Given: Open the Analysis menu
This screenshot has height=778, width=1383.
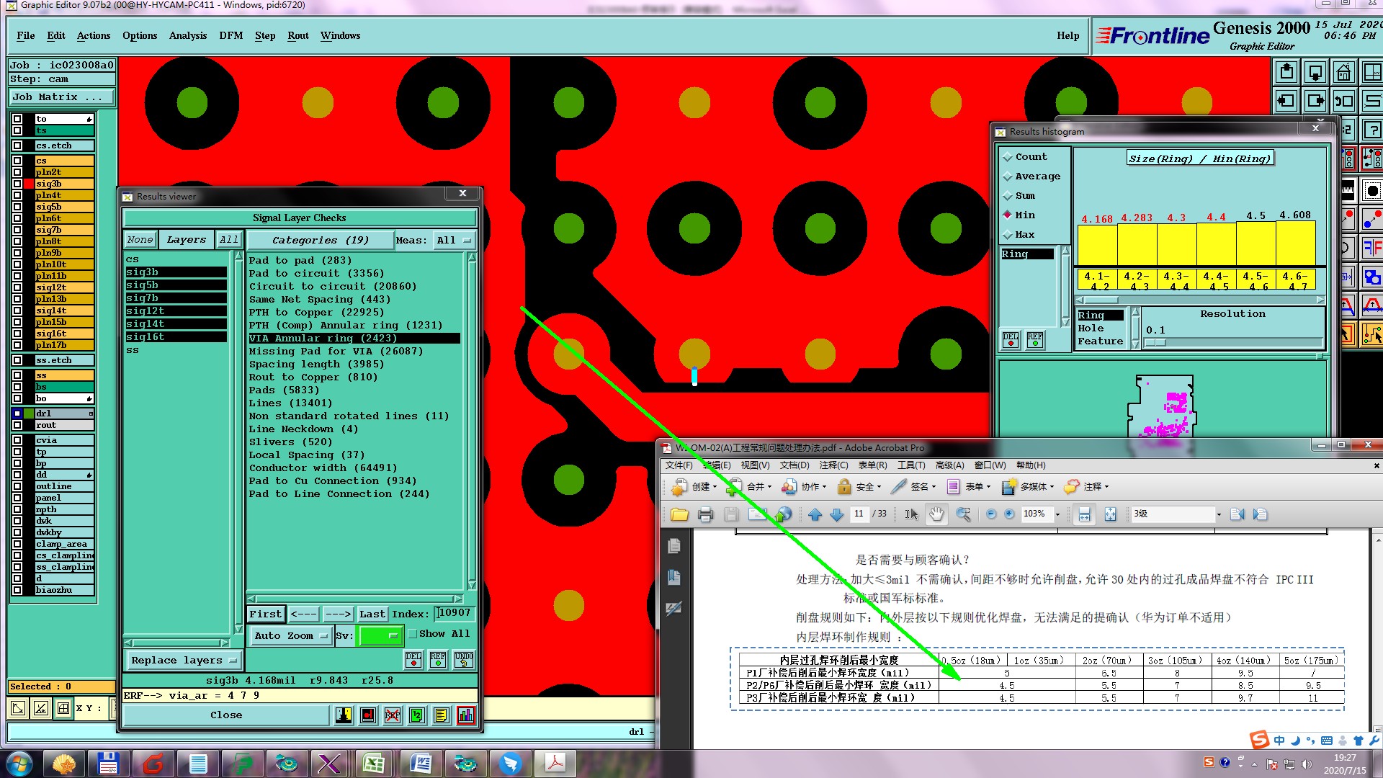Looking at the screenshot, I should tap(187, 35).
